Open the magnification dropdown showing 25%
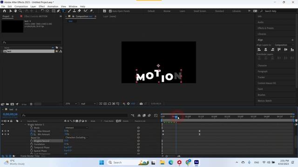 (71, 104)
